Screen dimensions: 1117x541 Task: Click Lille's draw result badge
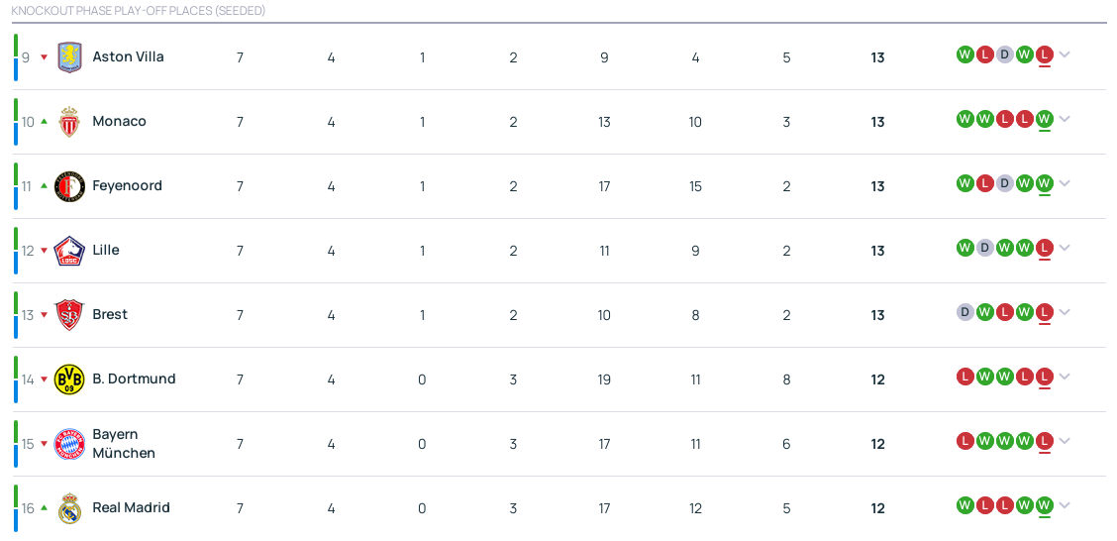(x=984, y=248)
